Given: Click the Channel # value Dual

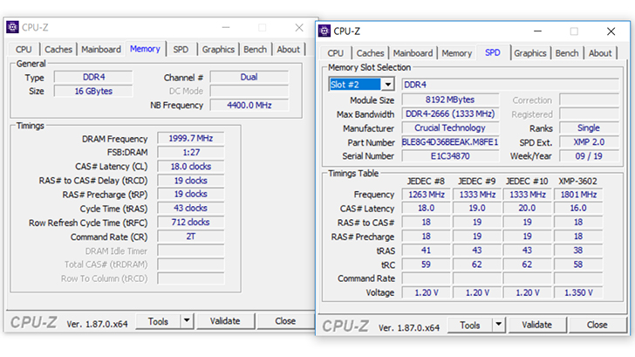Looking at the screenshot, I should pyautogui.click(x=249, y=77).
